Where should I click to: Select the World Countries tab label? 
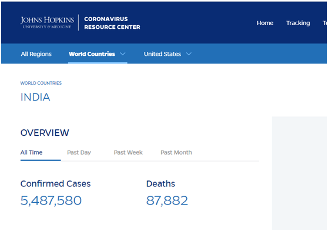[92, 54]
